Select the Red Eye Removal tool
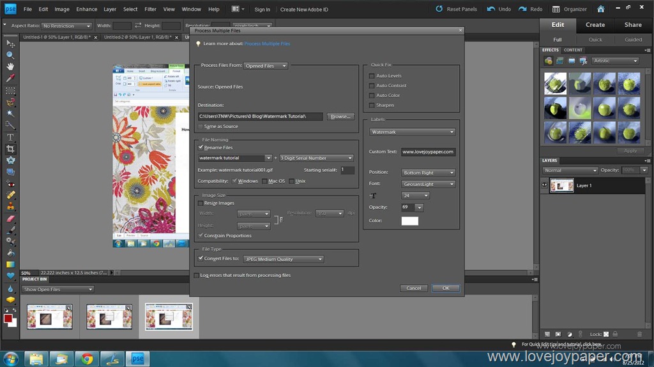This screenshot has height=367, width=654. (10, 183)
